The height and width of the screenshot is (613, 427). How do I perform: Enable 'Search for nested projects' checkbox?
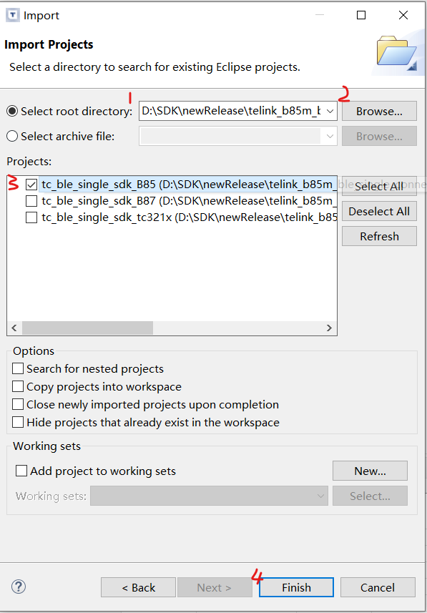point(18,368)
